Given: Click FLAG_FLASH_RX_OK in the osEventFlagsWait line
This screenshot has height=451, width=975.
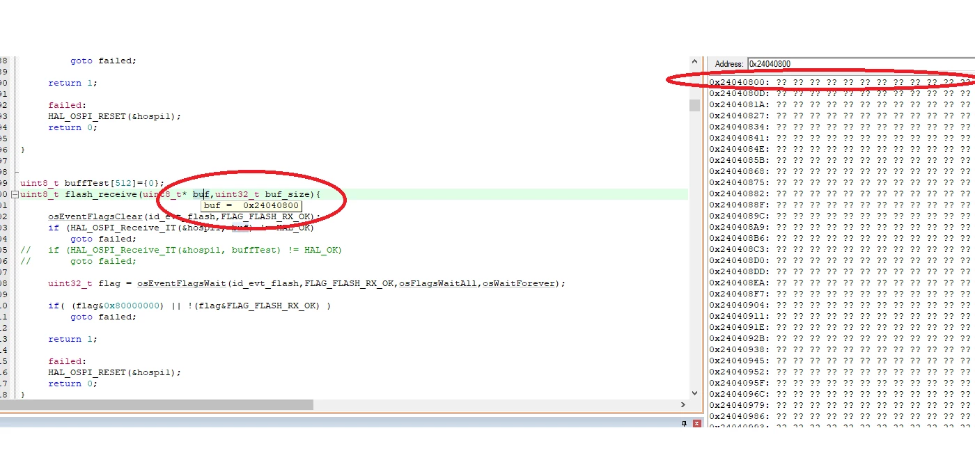Looking at the screenshot, I should click(349, 283).
